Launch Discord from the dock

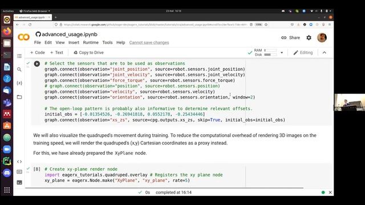pos(7,173)
